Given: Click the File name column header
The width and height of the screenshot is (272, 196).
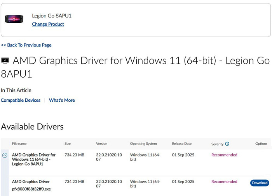Looking at the screenshot, I should click(x=19, y=144).
